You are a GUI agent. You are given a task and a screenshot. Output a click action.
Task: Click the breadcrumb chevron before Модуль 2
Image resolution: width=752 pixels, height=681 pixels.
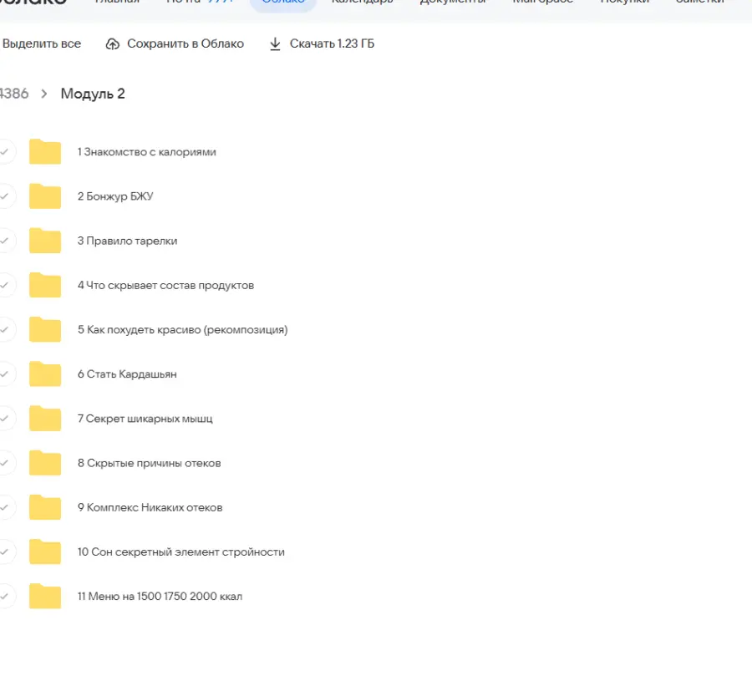click(44, 94)
